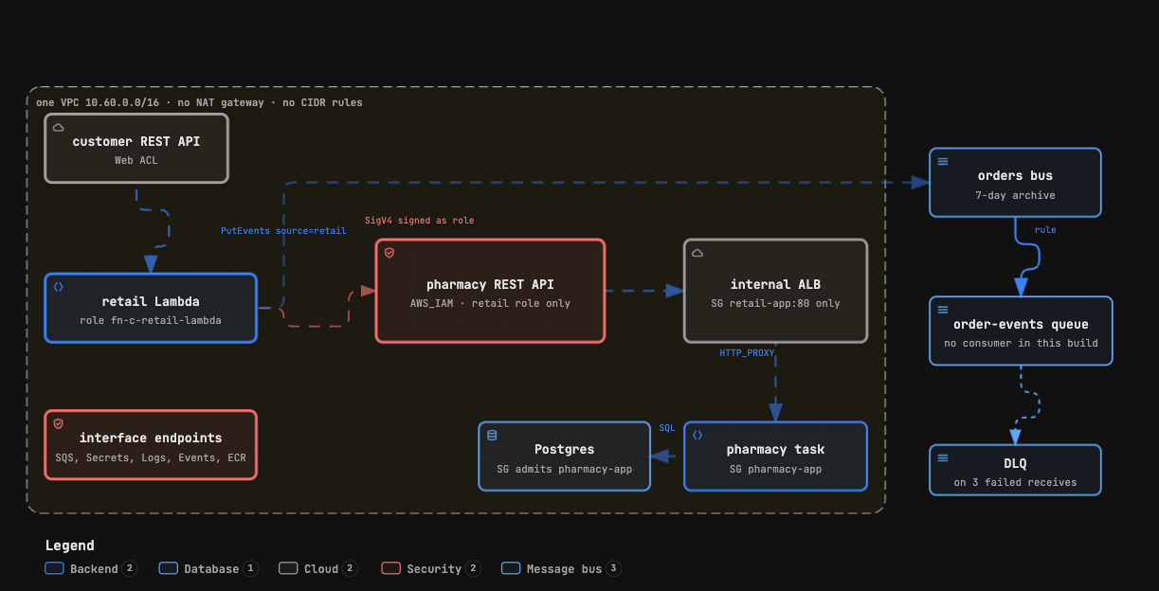Click the Backend legend label
Image resolution: width=1159 pixels, height=591 pixels.
click(x=94, y=569)
